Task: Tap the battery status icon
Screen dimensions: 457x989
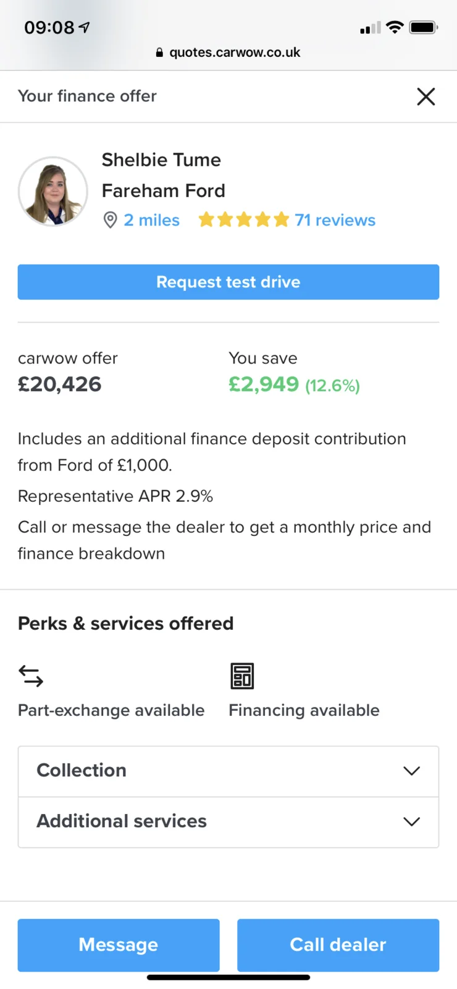Action: point(424,27)
